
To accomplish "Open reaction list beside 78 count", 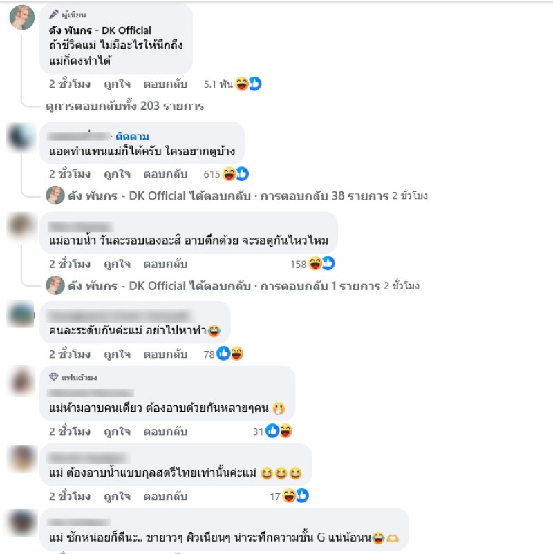I will point(229,353).
